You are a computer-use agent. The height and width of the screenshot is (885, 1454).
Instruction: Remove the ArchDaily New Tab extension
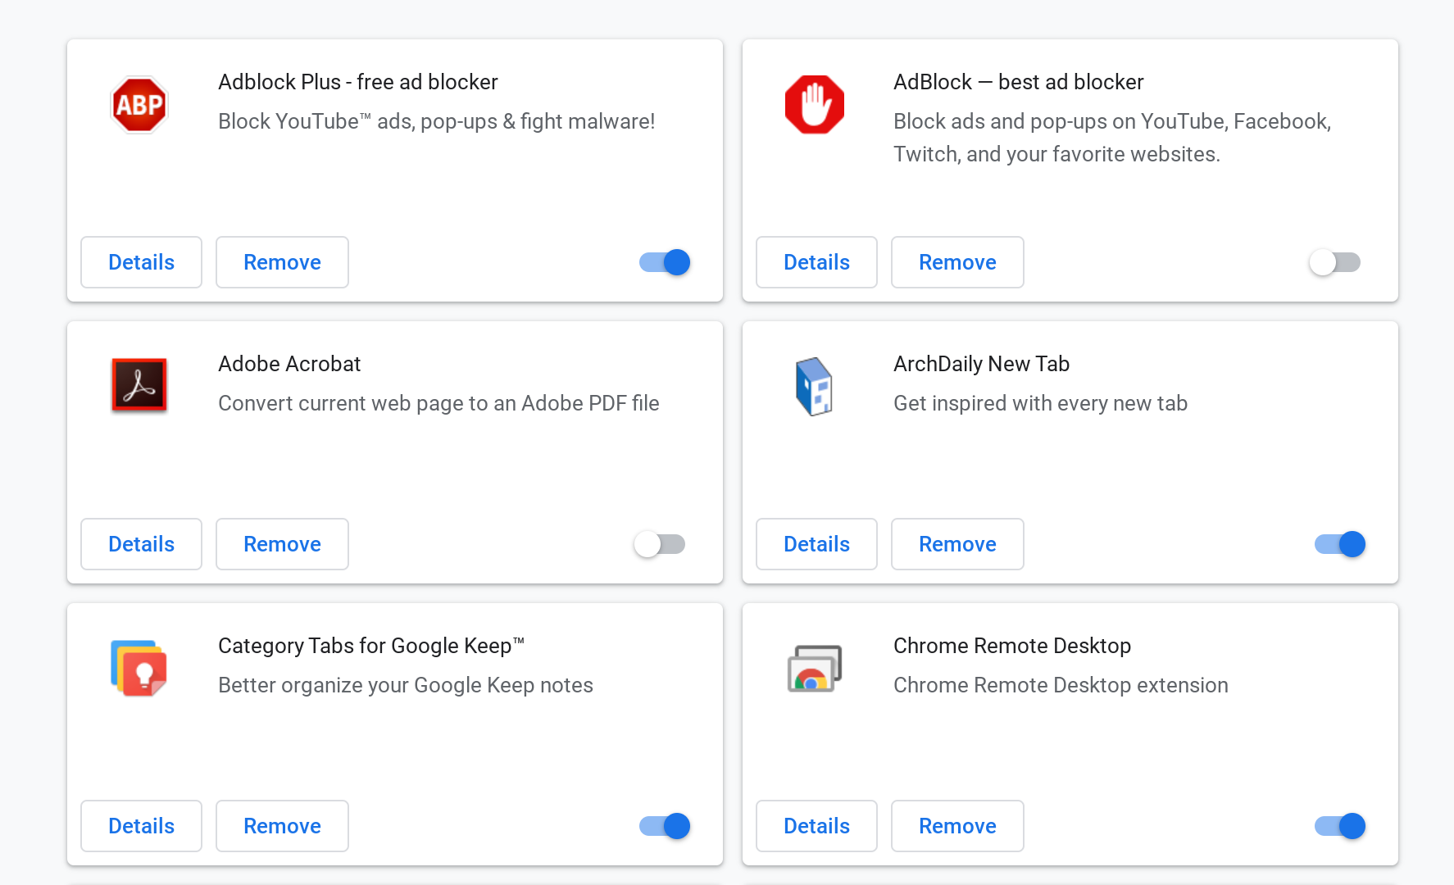click(x=956, y=544)
